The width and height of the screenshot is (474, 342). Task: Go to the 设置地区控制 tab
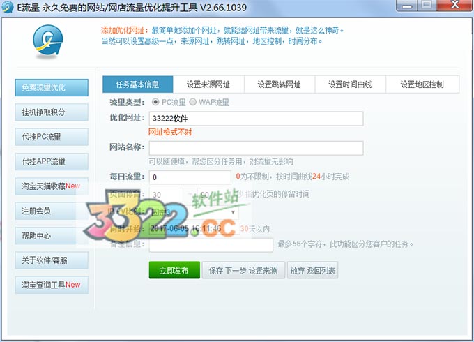coord(422,84)
